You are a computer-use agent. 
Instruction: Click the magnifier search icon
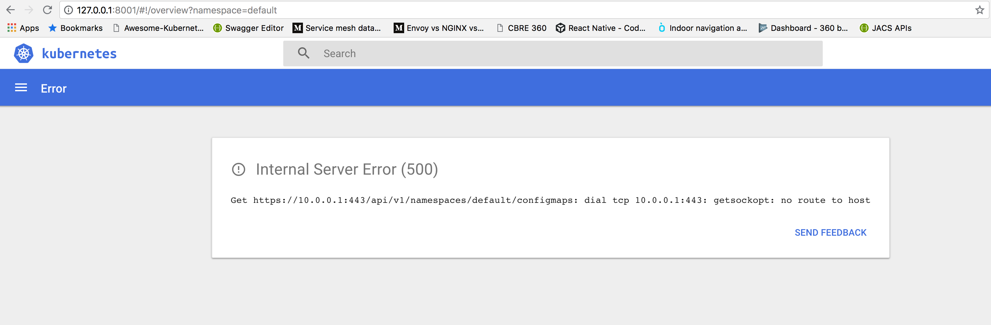[304, 54]
